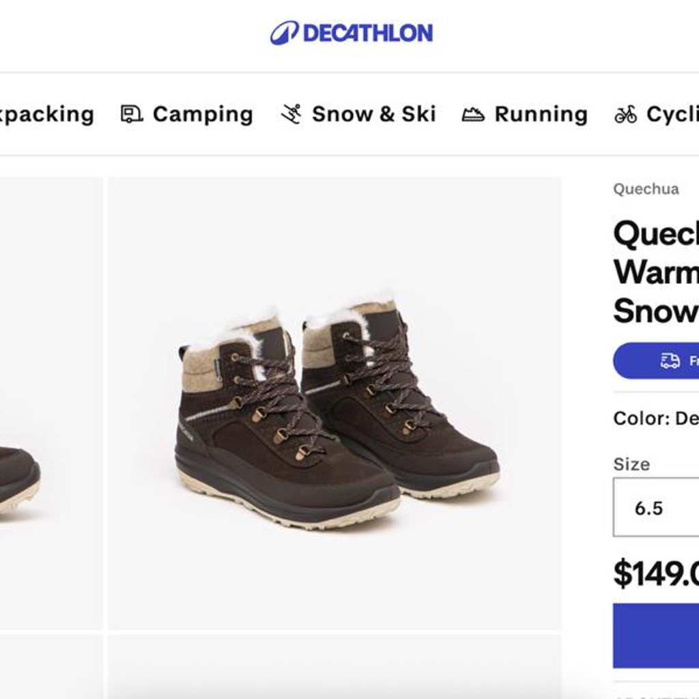The height and width of the screenshot is (699, 699).
Task: Click the blue shipping info pill
Action: click(x=656, y=360)
